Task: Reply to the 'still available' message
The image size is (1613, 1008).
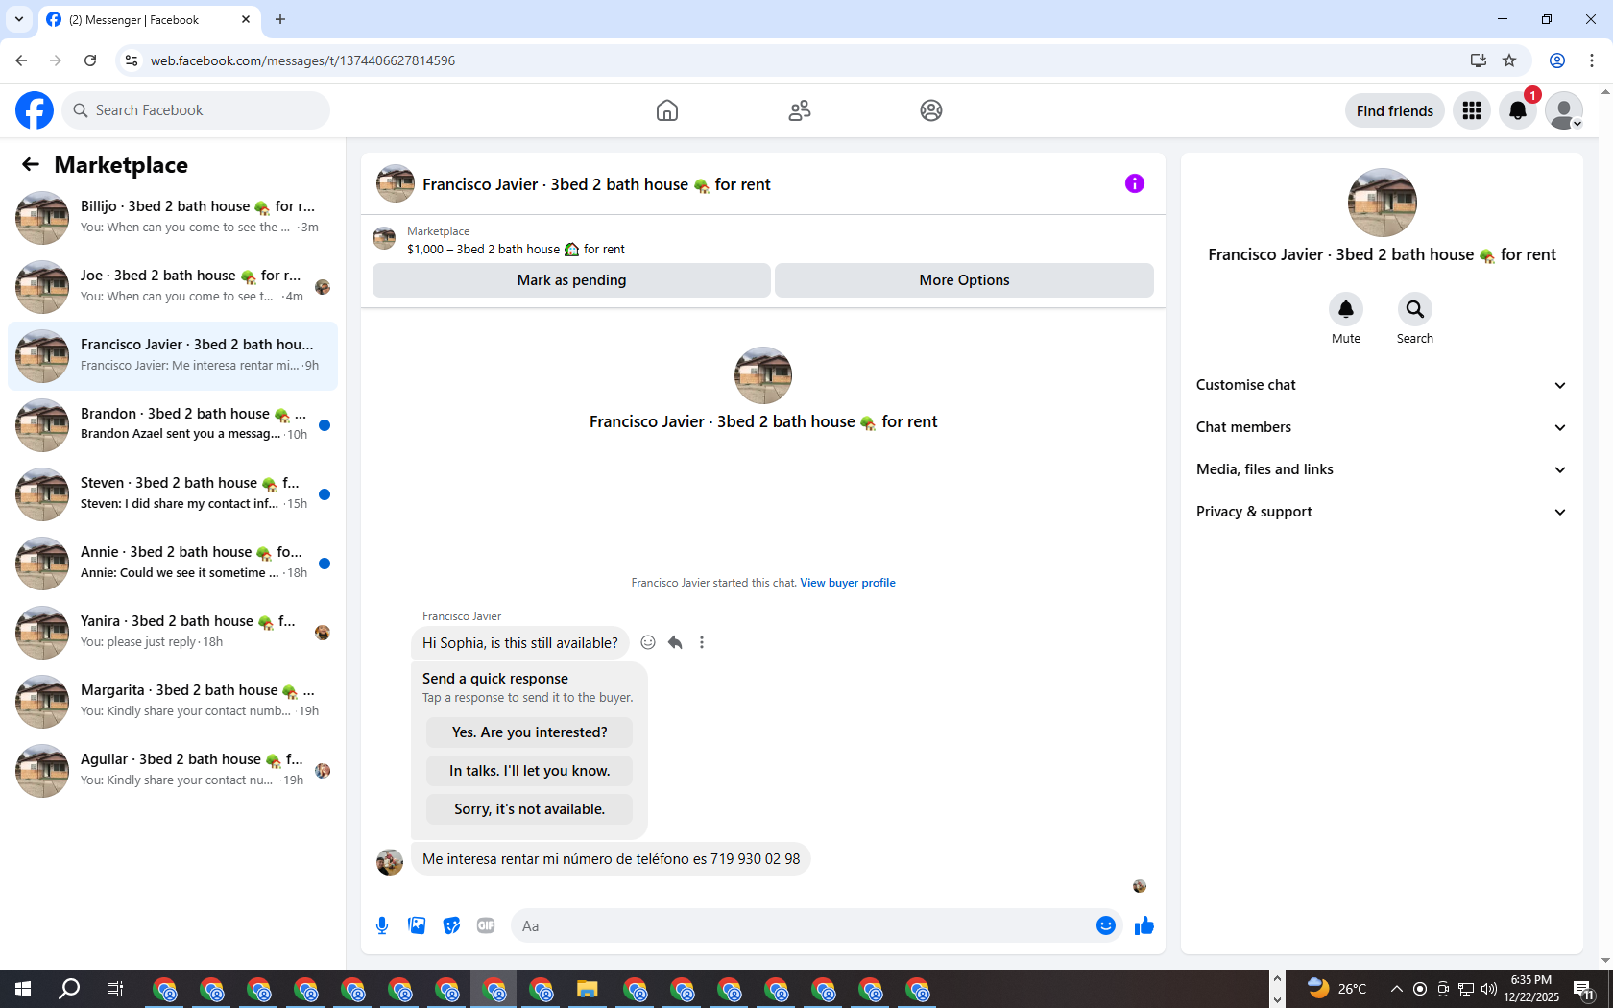Action: pos(675,642)
